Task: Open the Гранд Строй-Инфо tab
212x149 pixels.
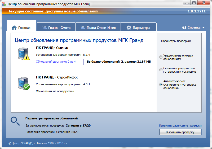Action: [x=98, y=28]
